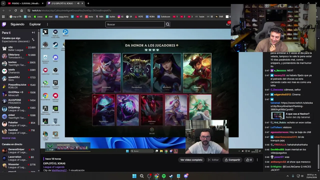Open the clock and date in system tray
Screen dimensions: 320x180
coord(311,176)
